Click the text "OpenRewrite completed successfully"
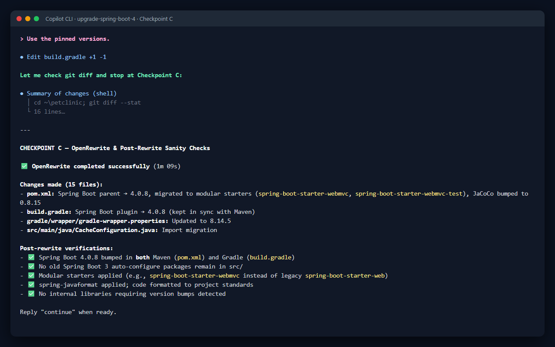 (x=91, y=167)
